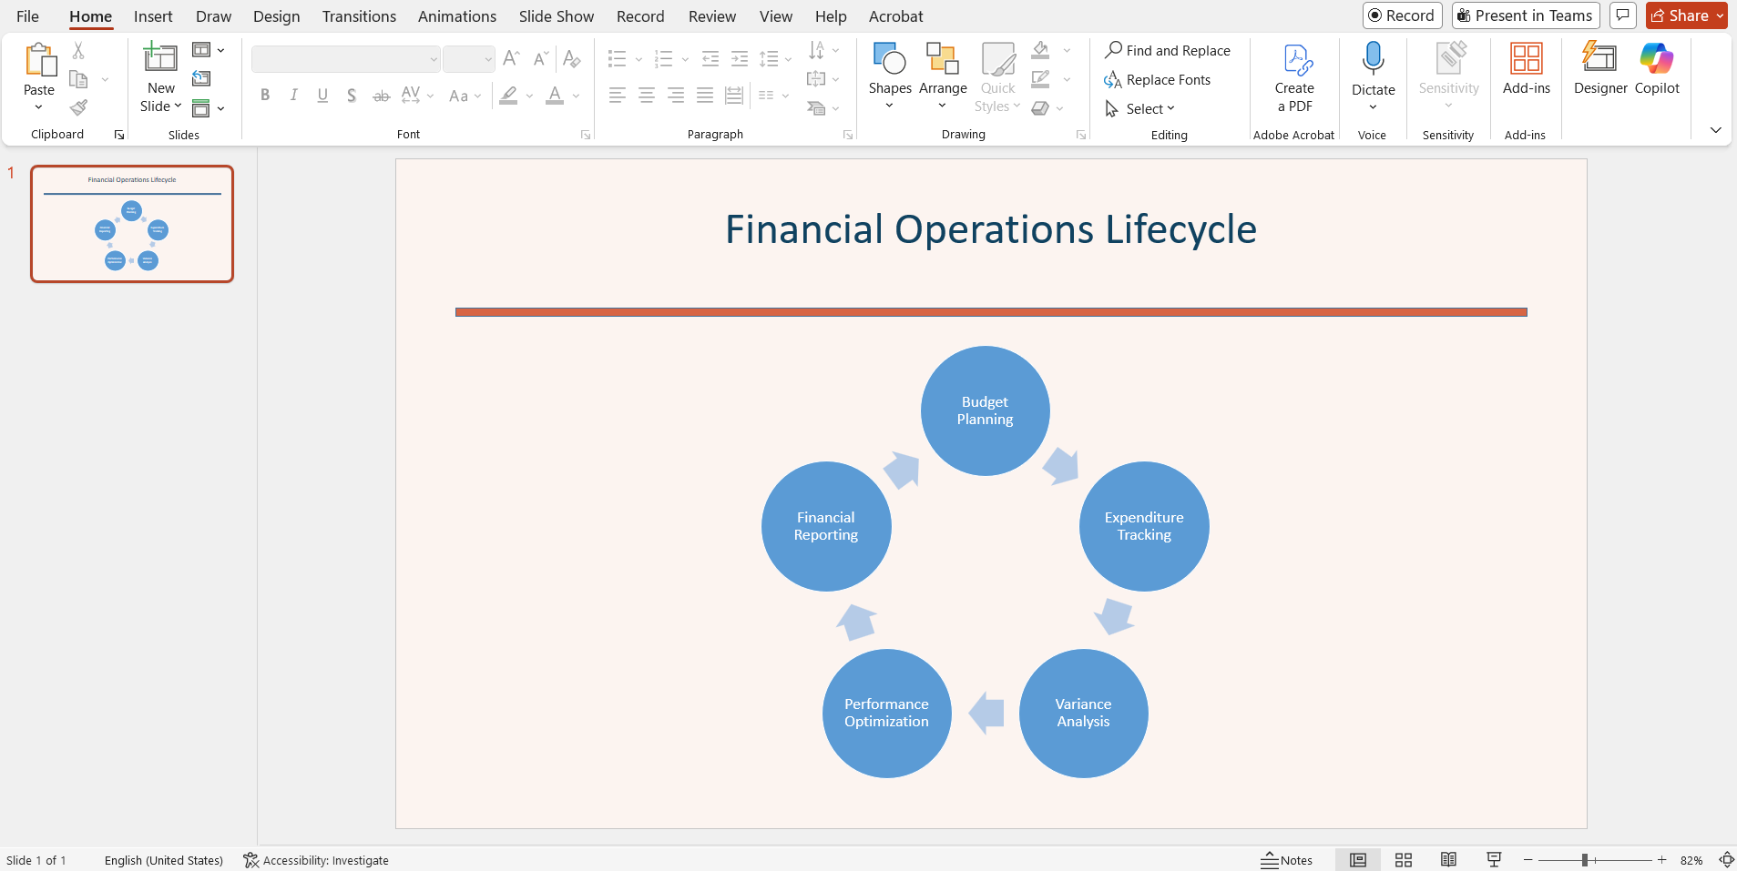Toggle Align Left
Screen dimensions: 1737x871
[x=618, y=95]
